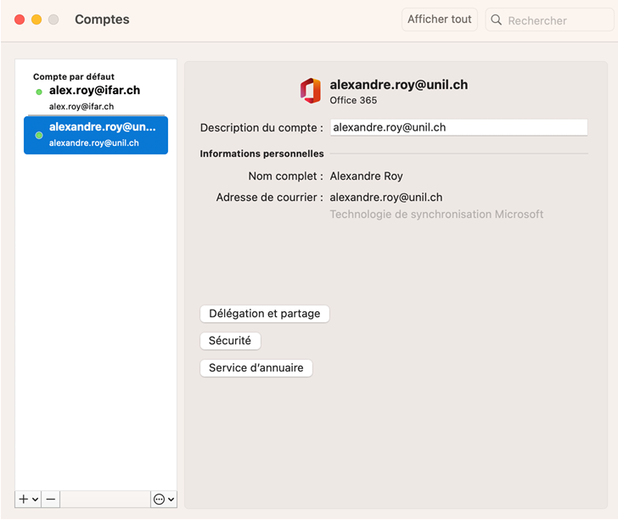Click the Nom complet value Alexandre Roy

coord(366,176)
